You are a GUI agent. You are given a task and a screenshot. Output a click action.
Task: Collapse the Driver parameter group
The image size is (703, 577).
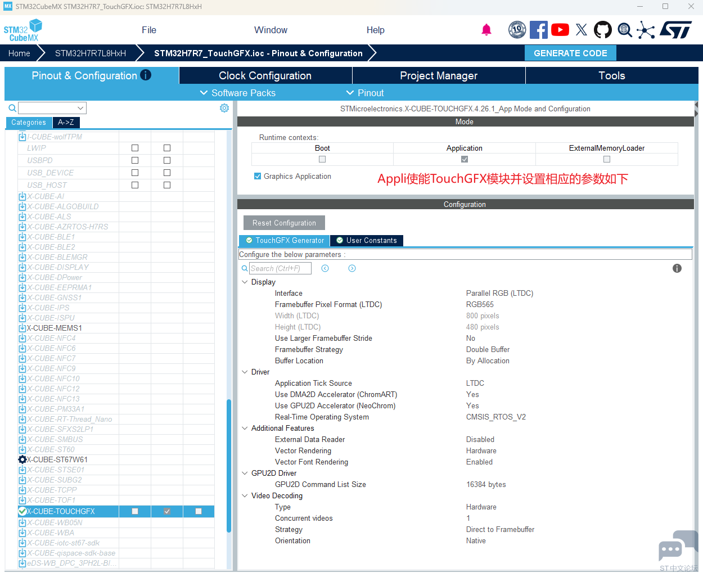click(x=245, y=372)
